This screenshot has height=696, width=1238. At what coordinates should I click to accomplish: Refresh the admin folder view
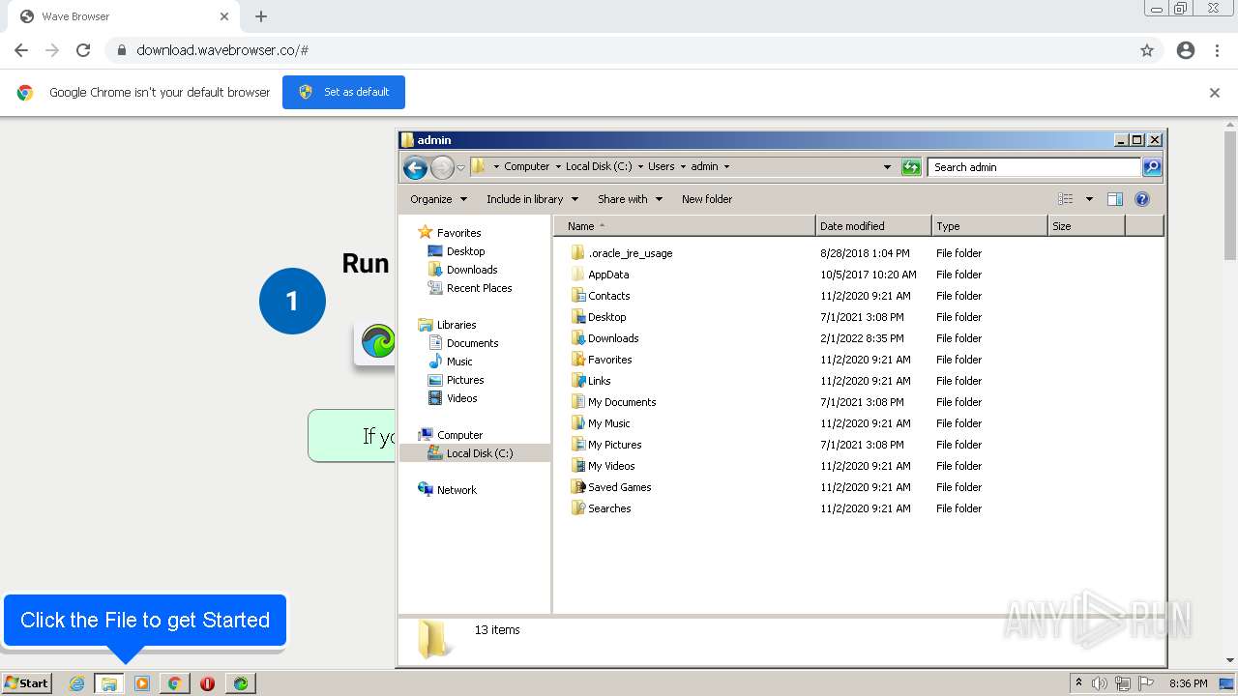pos(911,167)
